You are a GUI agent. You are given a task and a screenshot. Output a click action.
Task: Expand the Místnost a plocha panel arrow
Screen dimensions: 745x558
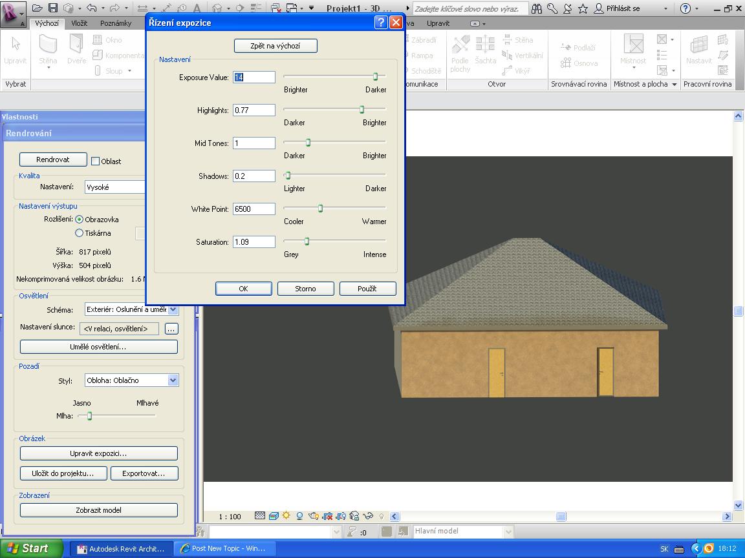675,85
